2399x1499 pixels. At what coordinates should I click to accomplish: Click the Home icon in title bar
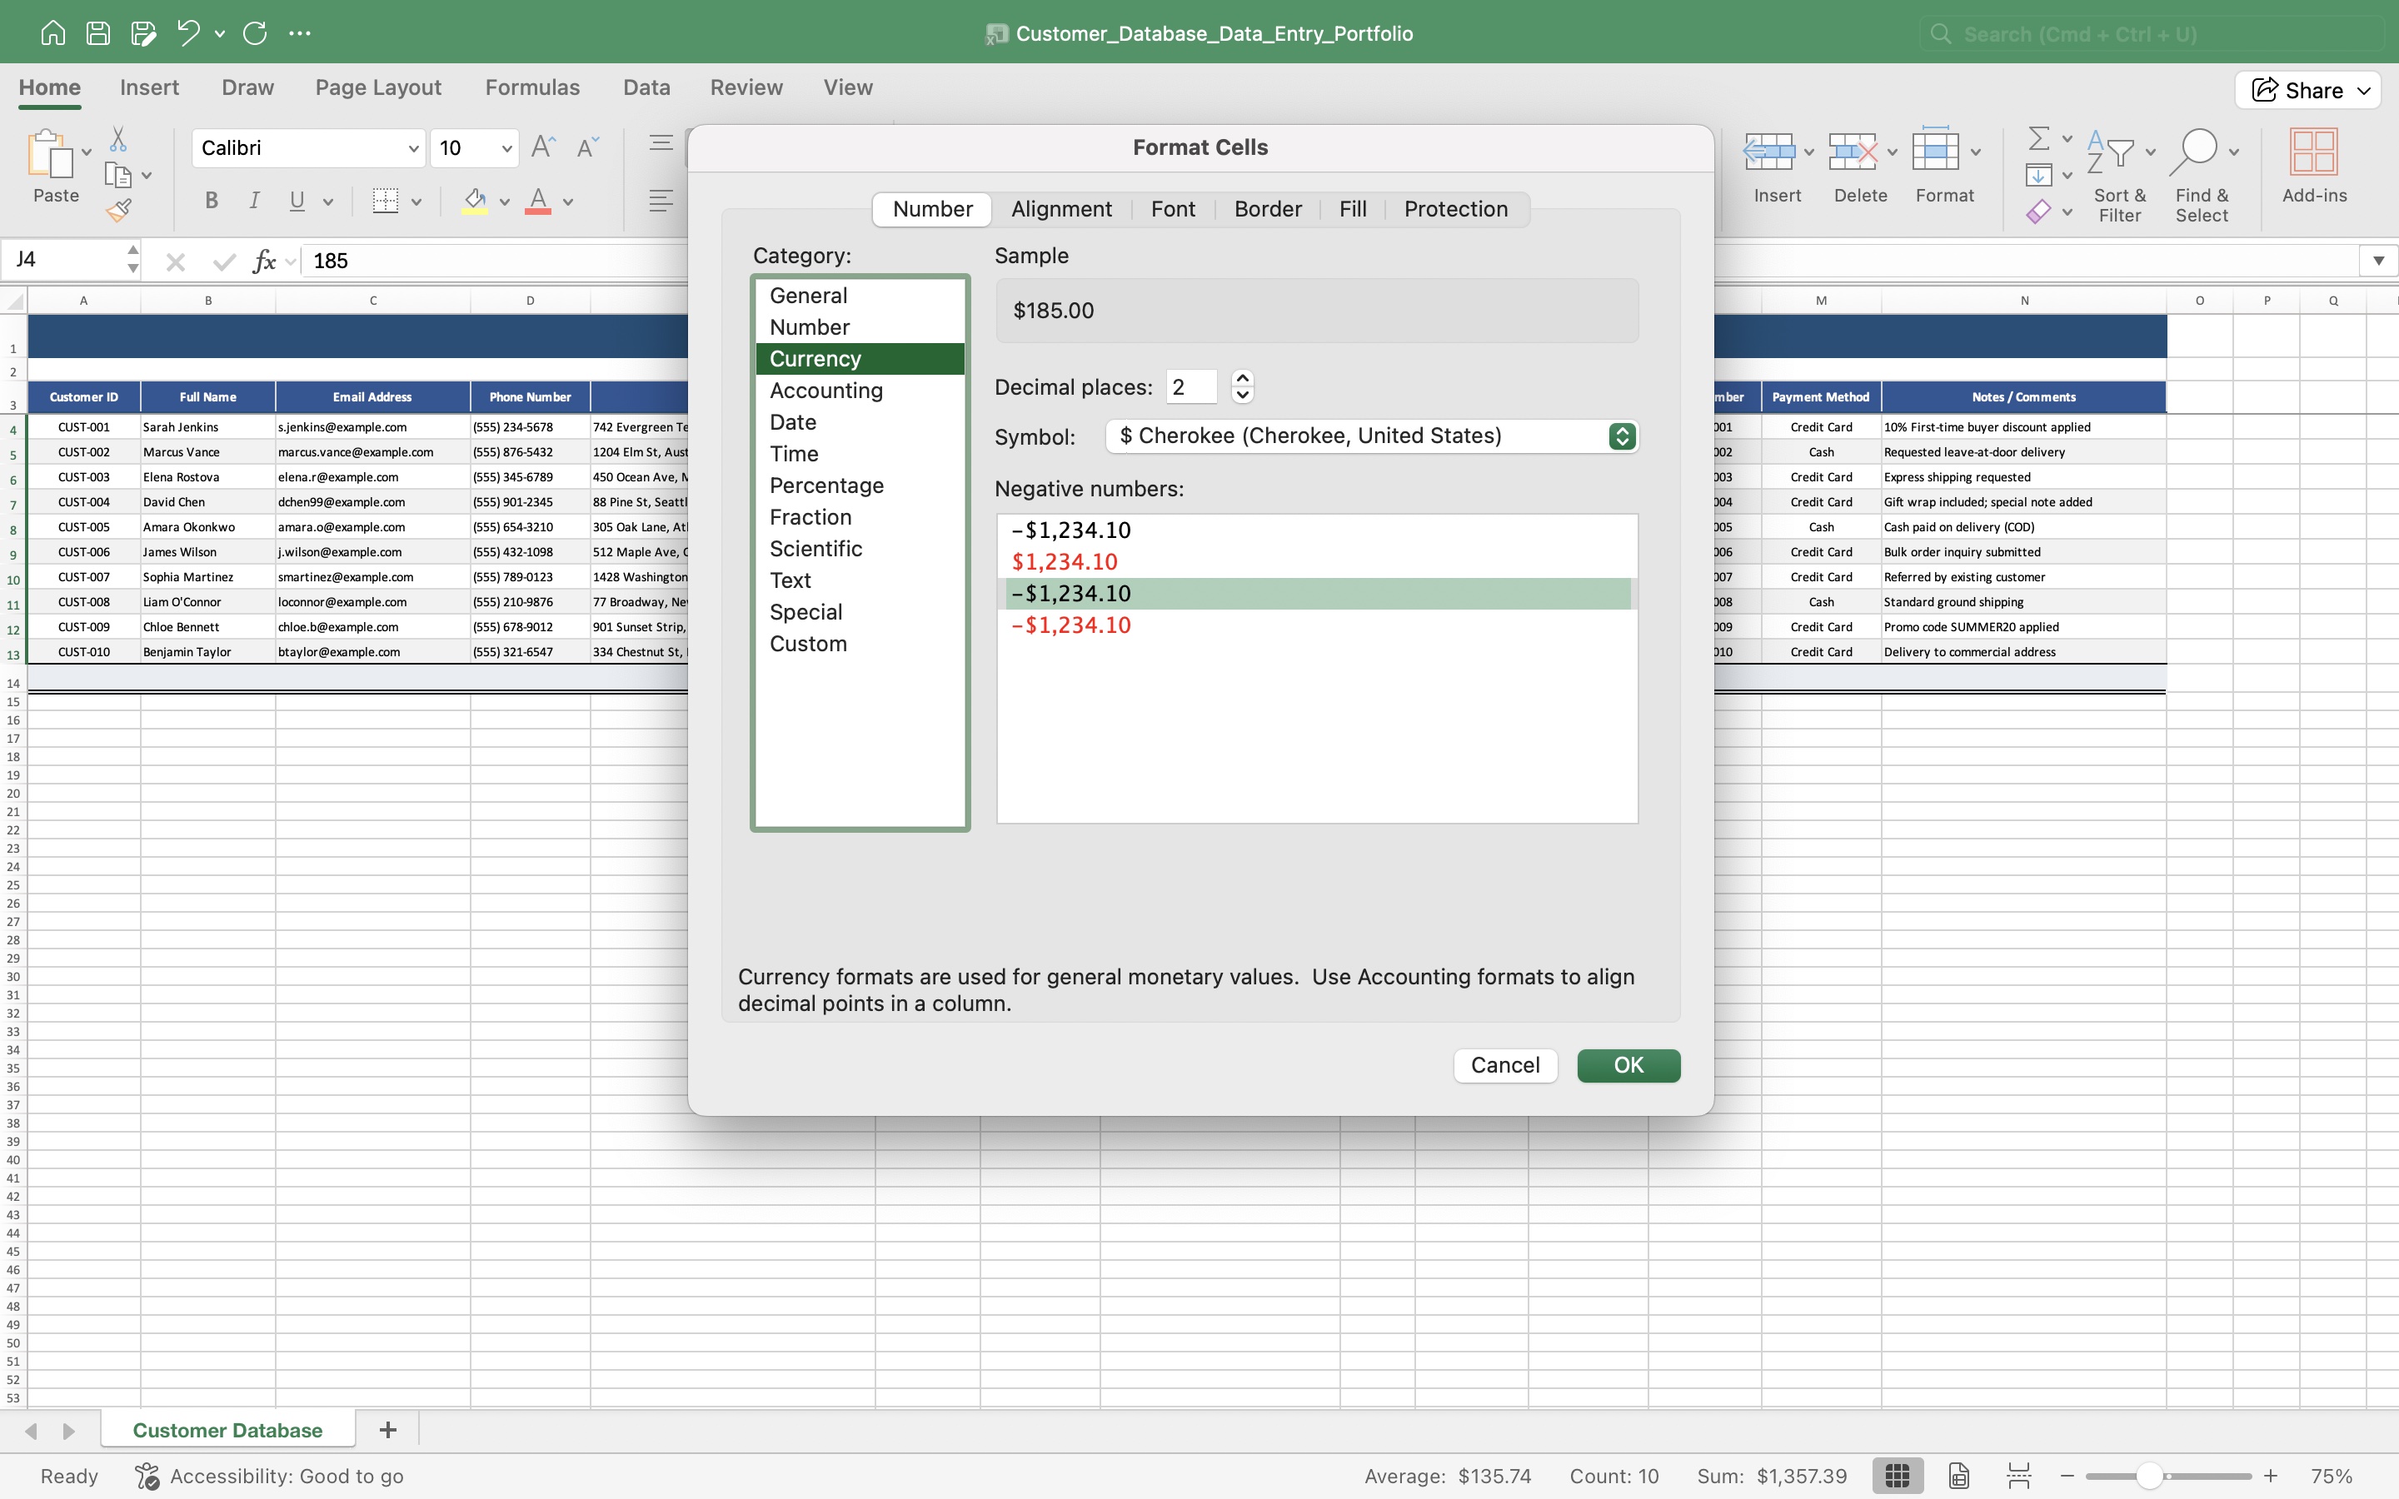pos(52,32)
